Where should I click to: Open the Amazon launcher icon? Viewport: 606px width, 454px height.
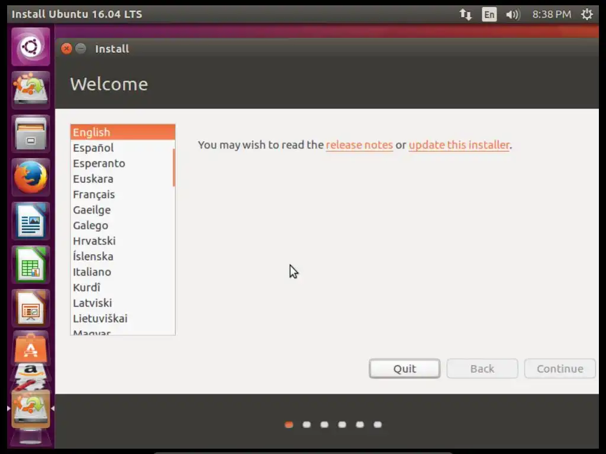coord(31,371)
